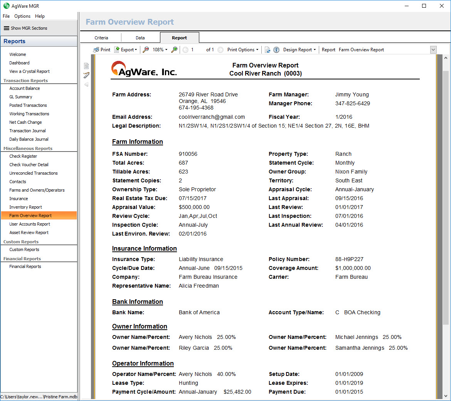Open the Print Options dropdown
The image size is (451, 401).
coord(243,50)
